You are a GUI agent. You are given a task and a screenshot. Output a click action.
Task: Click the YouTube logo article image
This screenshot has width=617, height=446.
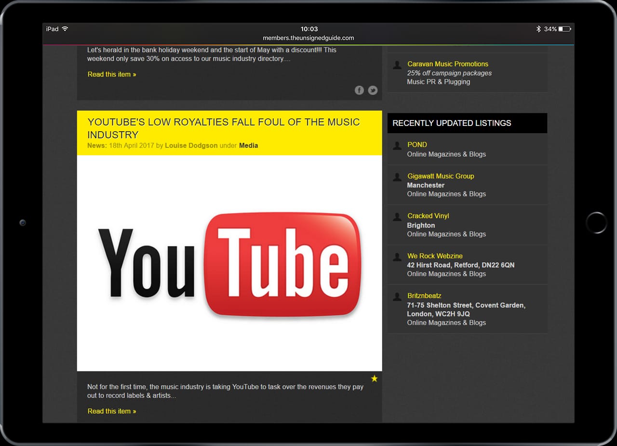[x=229, y=263]
